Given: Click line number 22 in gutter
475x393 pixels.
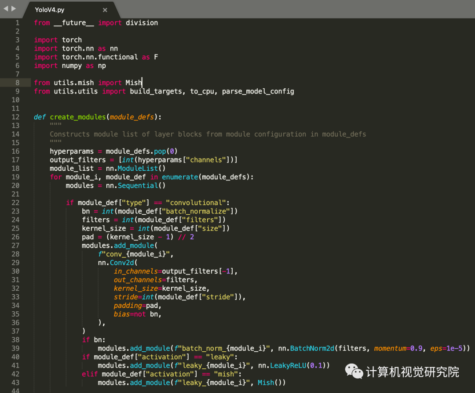Looking at the screenshot, I should click(15, 203).
